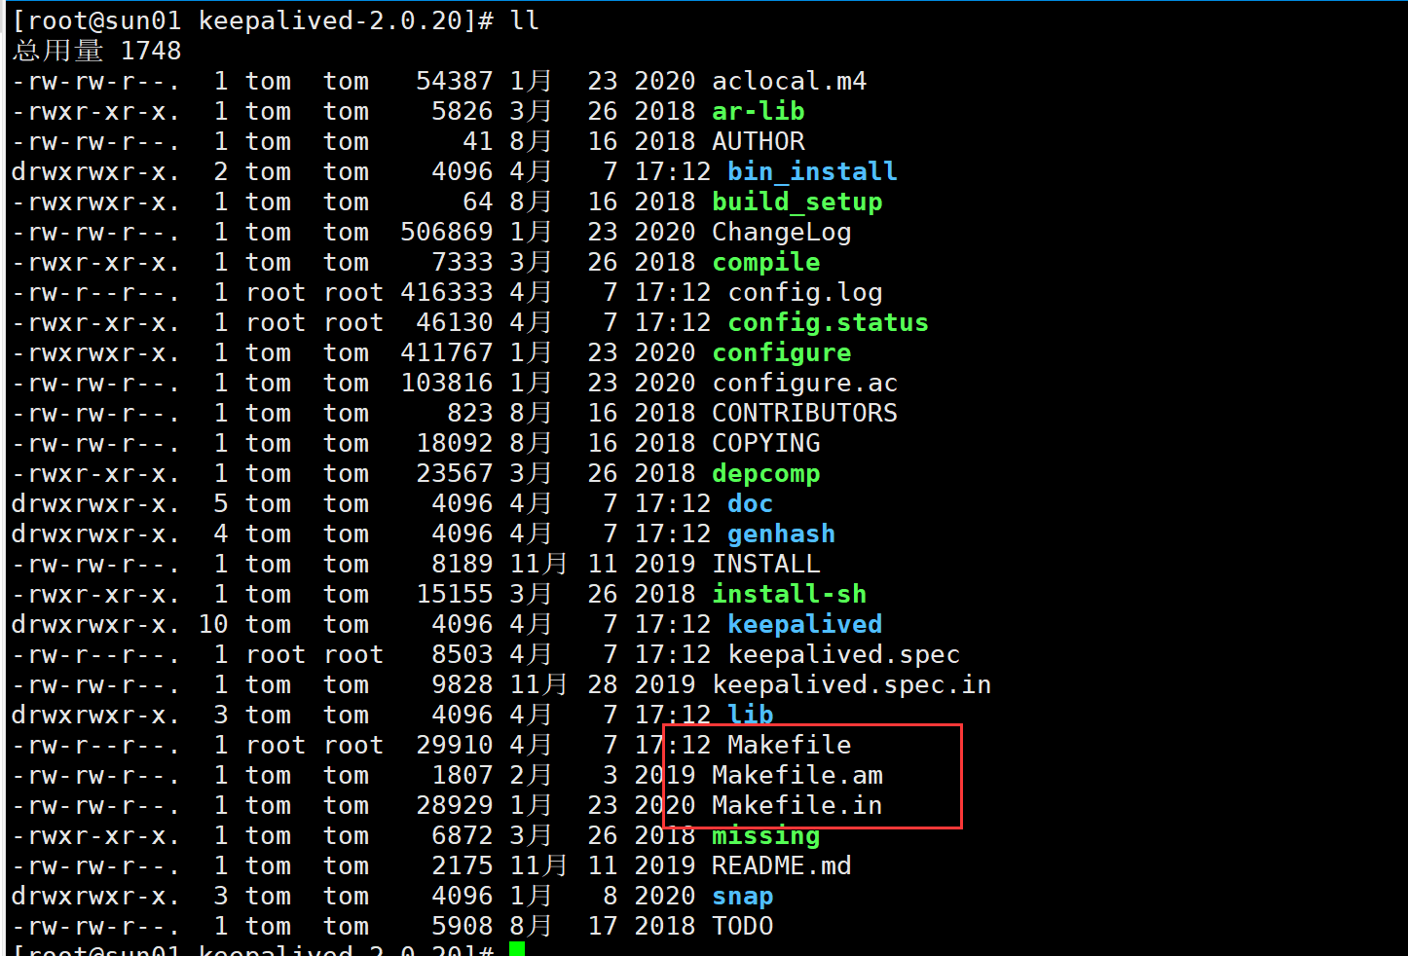Screen dimensions: 1408x956
Task: Select the compile script name
Action: [x=766, y=262]
